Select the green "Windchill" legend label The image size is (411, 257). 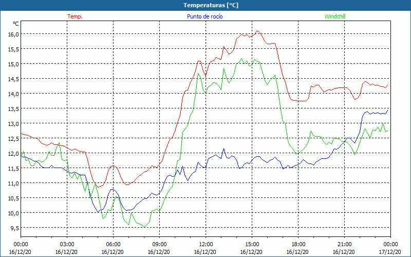point(335,16)
